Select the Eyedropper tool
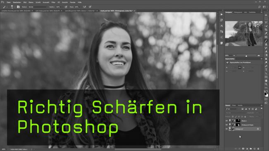 266,33
